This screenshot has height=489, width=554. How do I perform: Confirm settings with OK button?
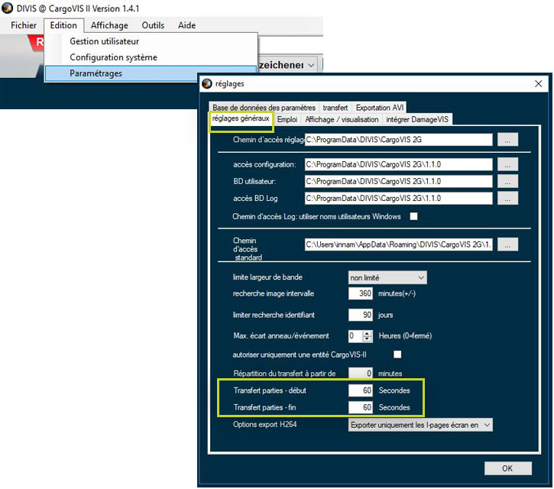(507, 468)
